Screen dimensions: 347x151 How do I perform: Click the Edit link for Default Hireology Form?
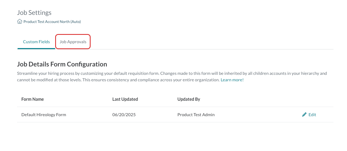tap(309, 115)
